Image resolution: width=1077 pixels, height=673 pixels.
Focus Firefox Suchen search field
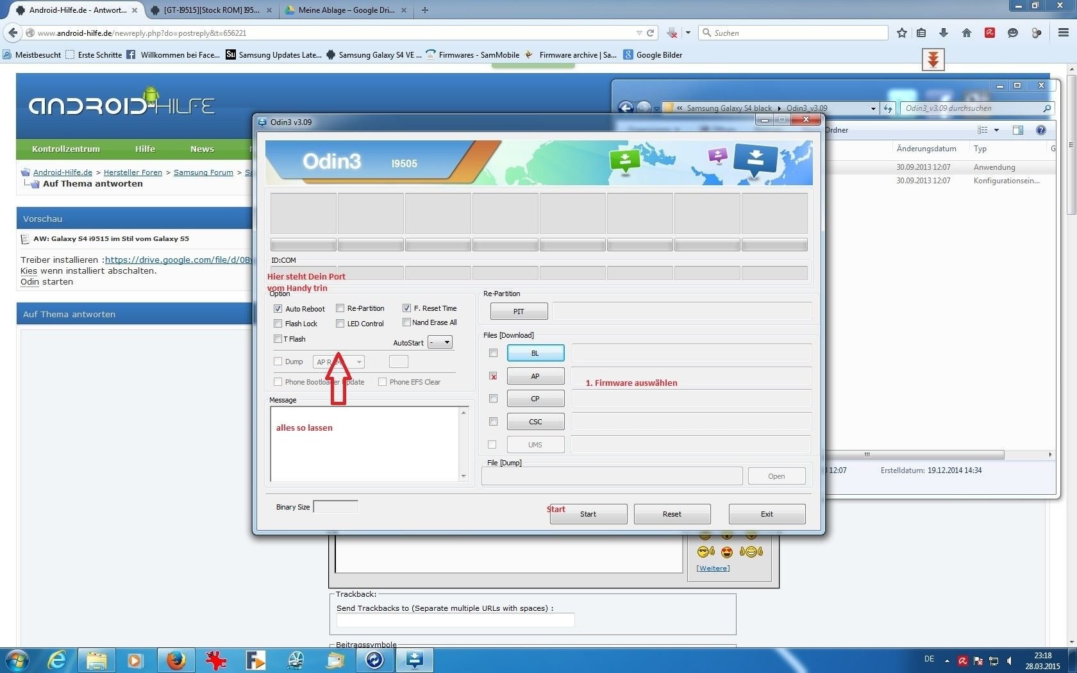coord(794,33)
